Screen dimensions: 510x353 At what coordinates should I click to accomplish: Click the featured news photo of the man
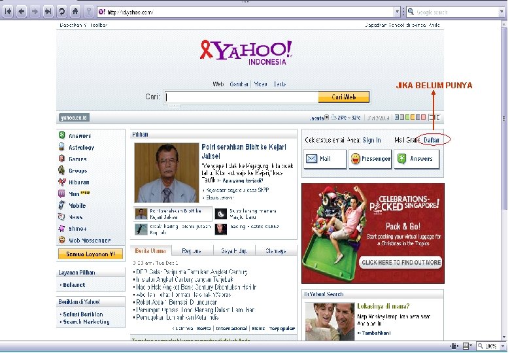tap(167, 173)
